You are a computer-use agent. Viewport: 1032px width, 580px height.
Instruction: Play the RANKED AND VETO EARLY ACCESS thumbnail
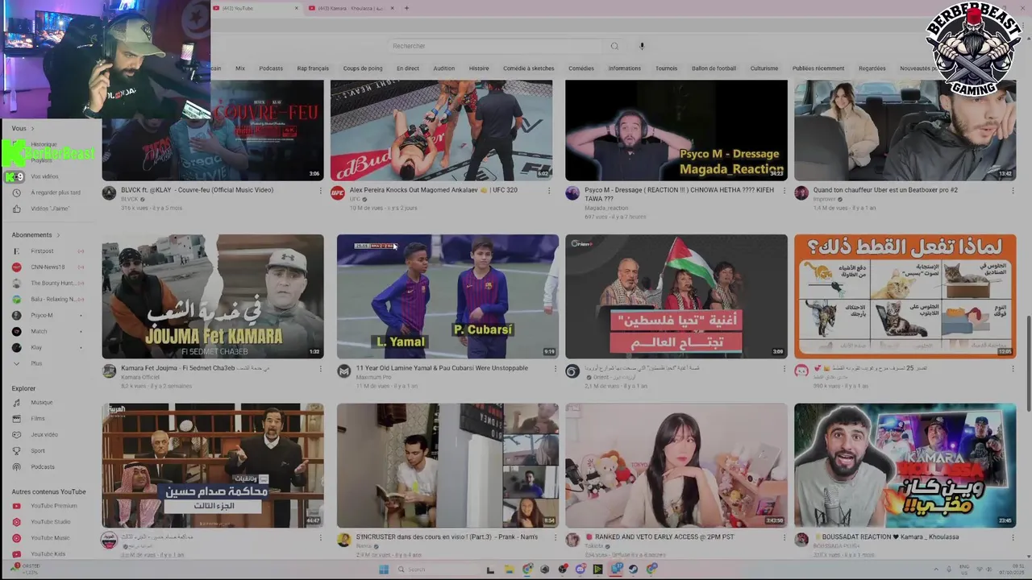tap(676, 466)
